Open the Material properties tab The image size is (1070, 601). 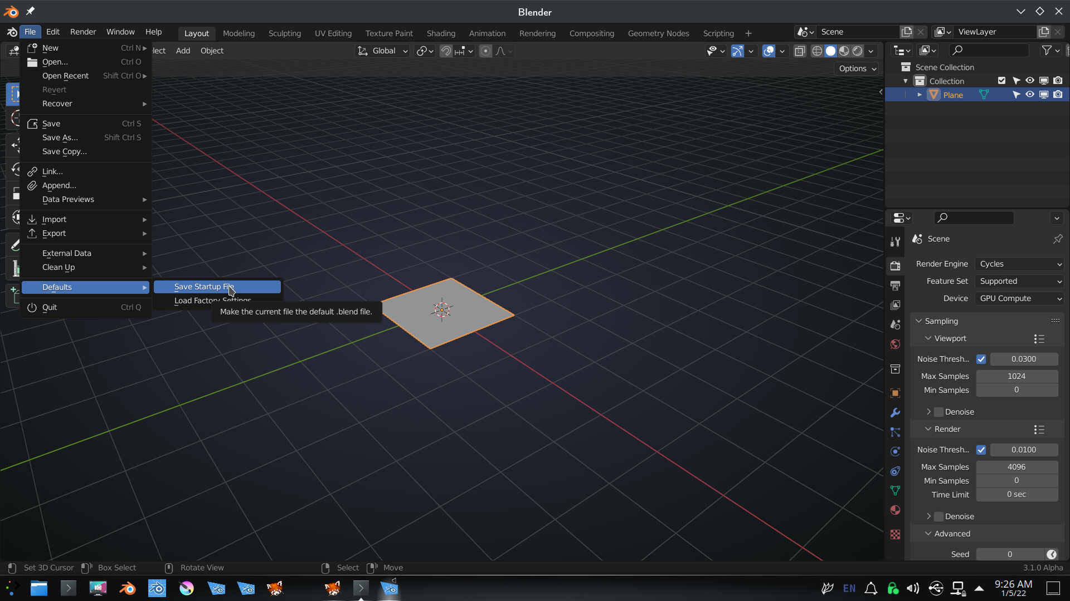[x=895, y=510]
